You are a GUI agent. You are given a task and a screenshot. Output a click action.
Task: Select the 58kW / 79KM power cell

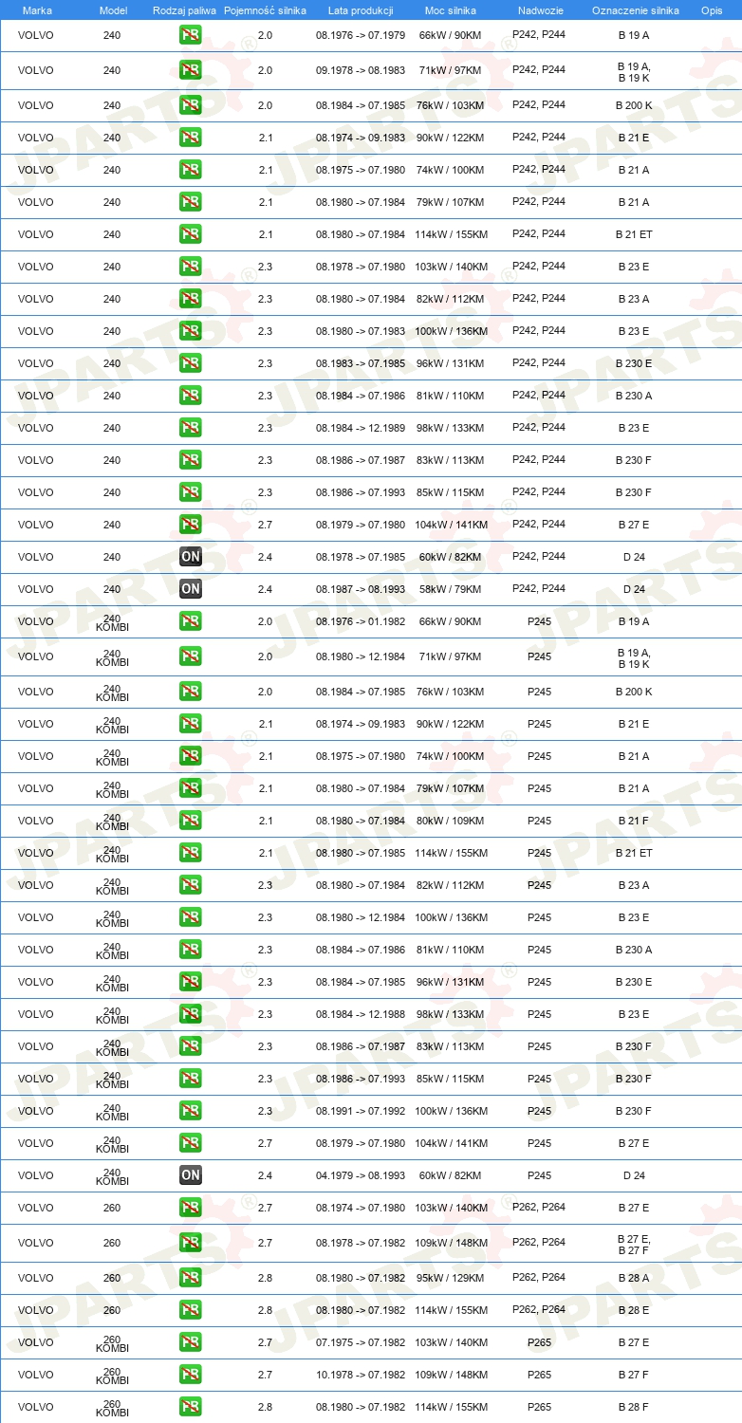[451, 589]
